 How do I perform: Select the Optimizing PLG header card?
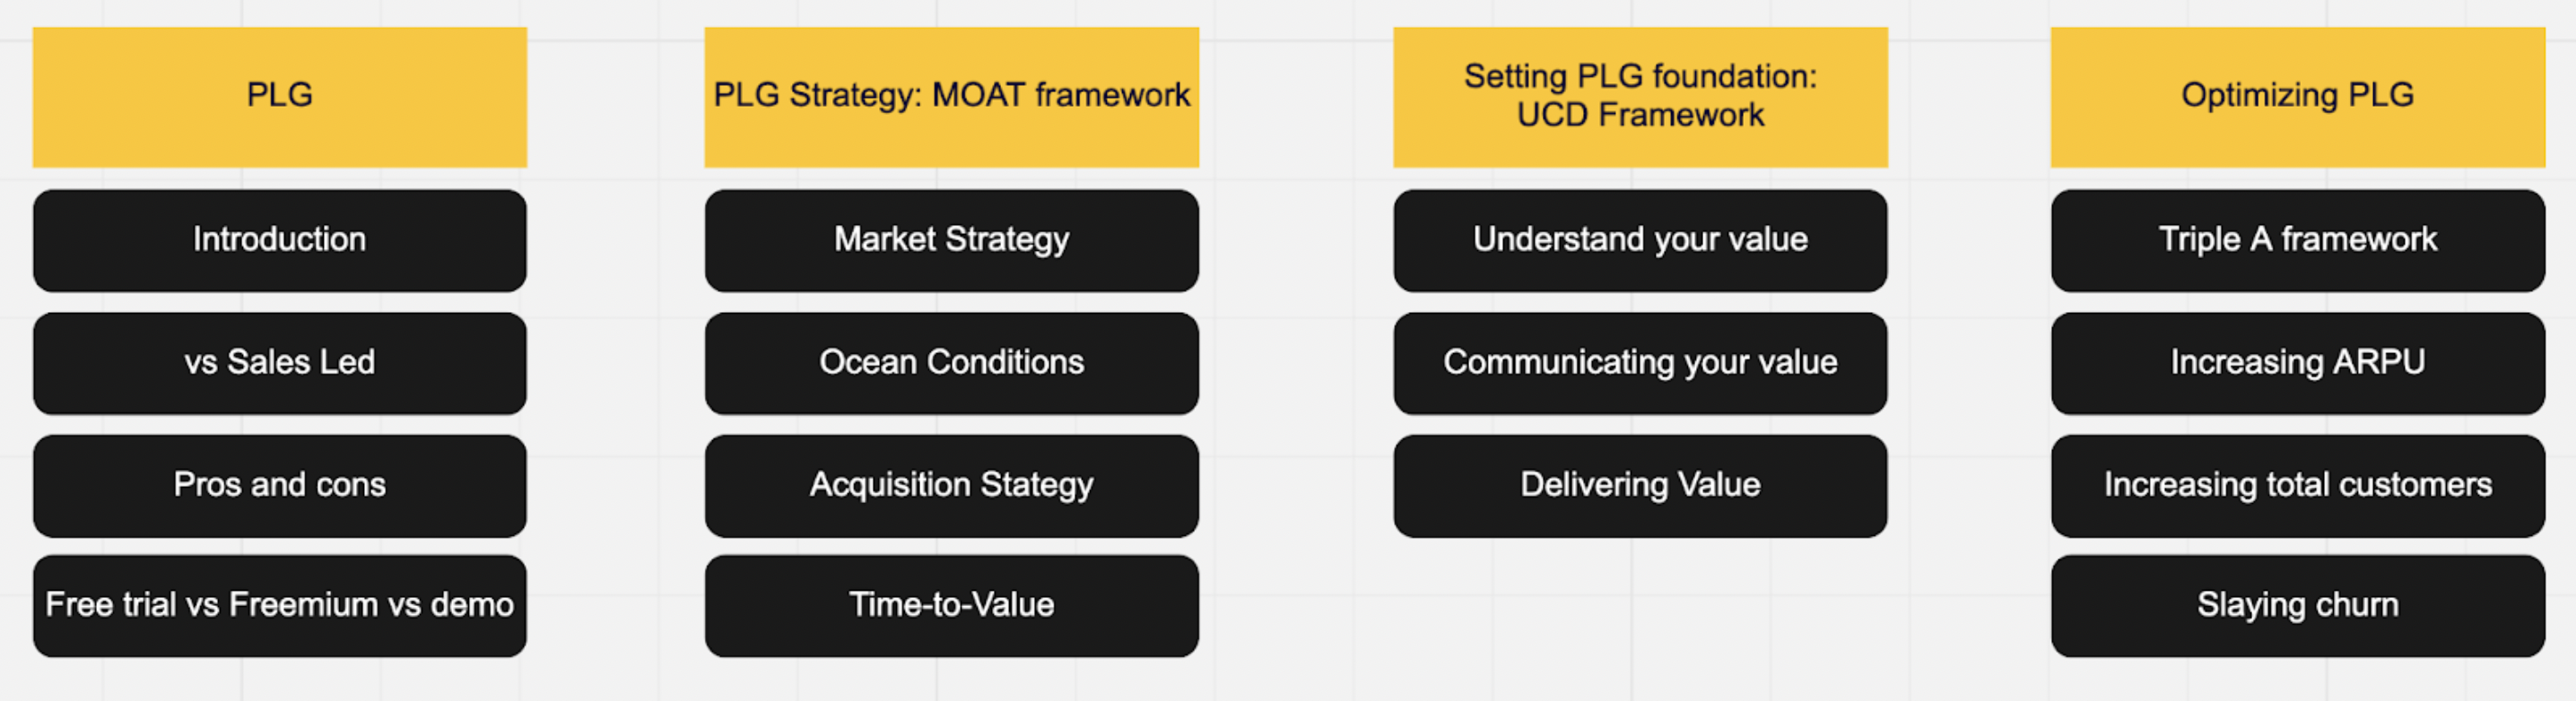tap(2298, 97)
